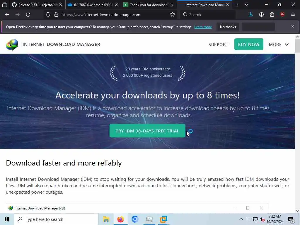Reload the current page
Viewport: 300px width, 225px height.
click(x=28, y=15)
